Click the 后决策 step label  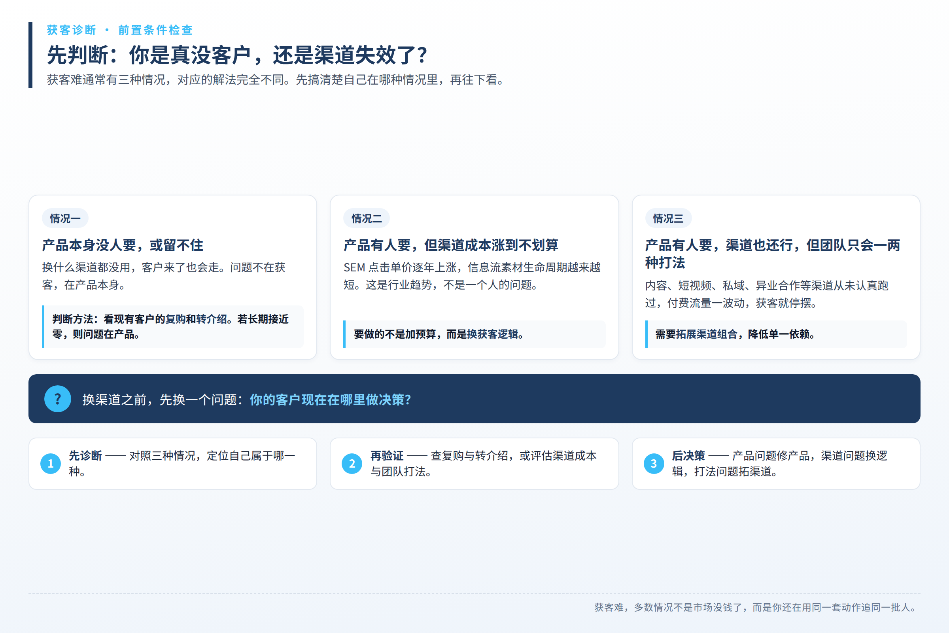click(688, 456)
